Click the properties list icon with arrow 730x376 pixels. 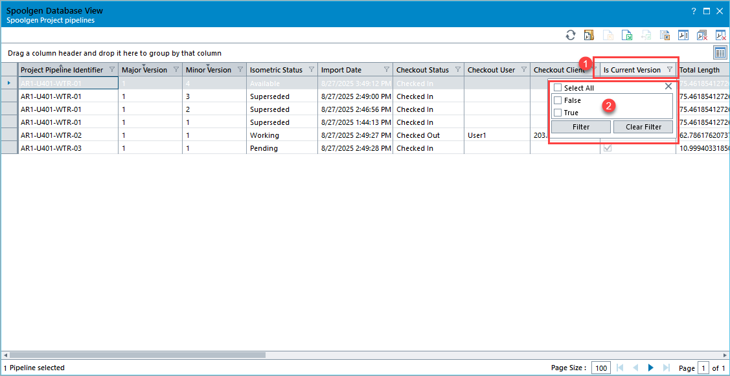point(665,36)
